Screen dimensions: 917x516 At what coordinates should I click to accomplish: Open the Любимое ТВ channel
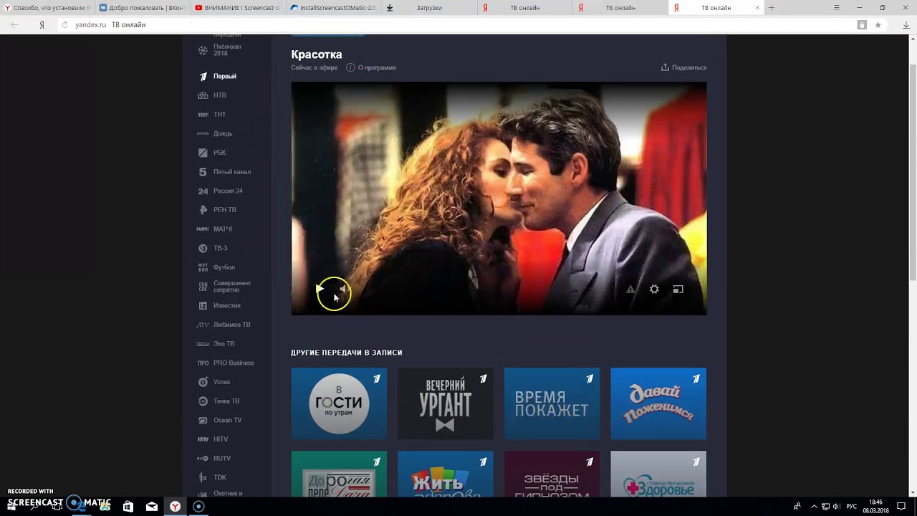[x=224, y=325]
